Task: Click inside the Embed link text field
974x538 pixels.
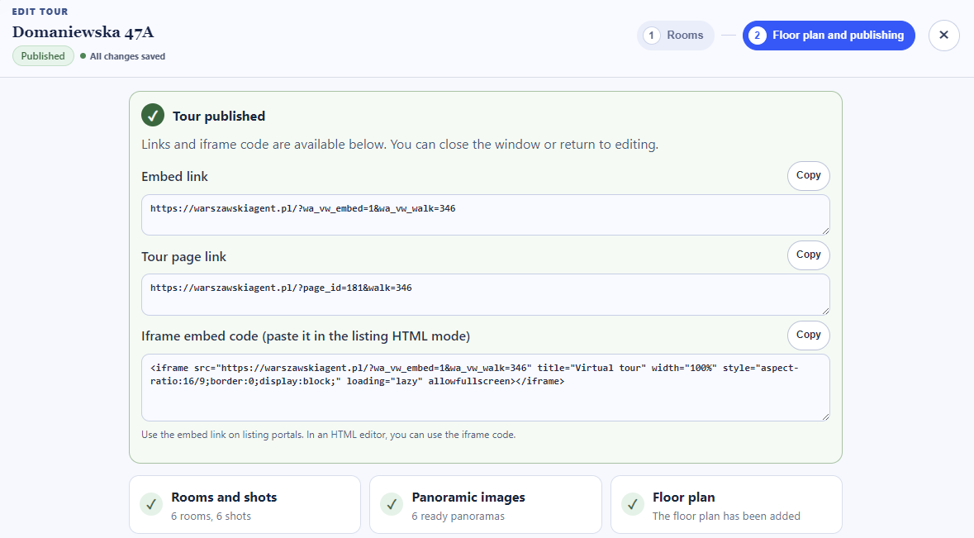Action: click(x=485, y=215)
